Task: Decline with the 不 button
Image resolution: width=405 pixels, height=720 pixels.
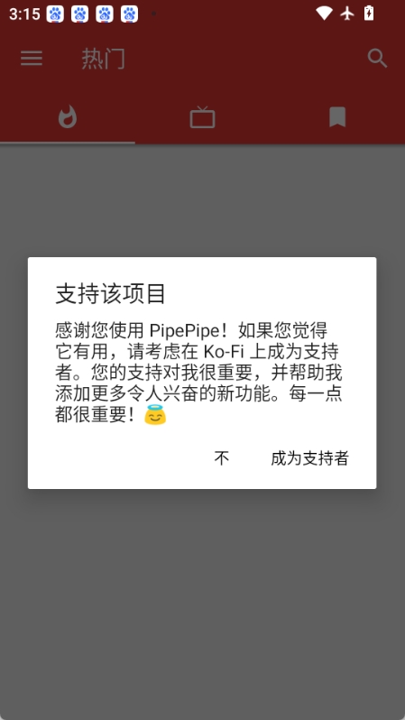Action: 221,457
